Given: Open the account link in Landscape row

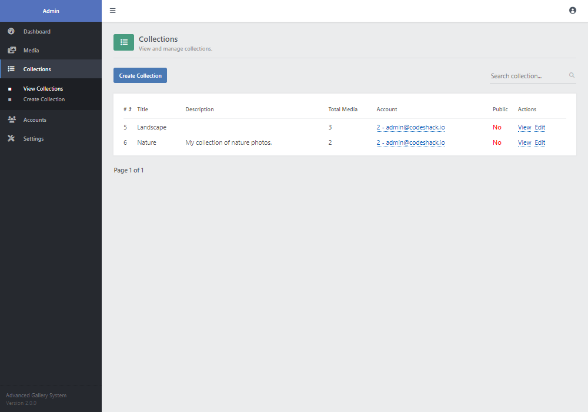Looking at the screenshot, I should (410, 127).
